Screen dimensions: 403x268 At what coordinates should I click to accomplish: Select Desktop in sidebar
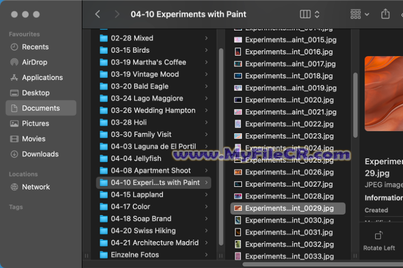41,93
